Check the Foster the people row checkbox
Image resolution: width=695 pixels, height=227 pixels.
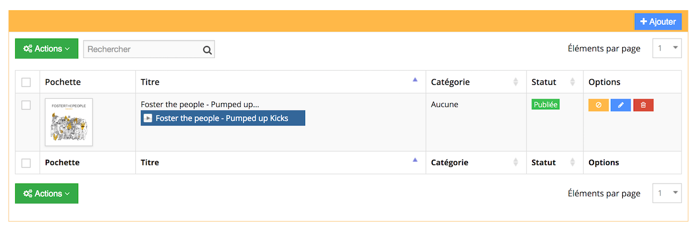tap(26, 105)
